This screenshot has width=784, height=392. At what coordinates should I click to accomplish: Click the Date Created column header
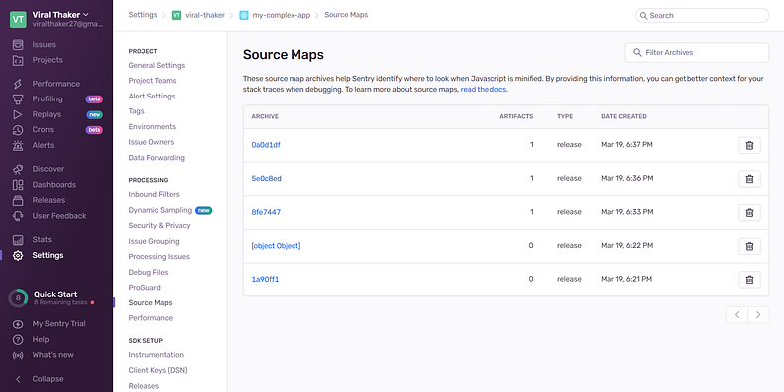[624, 117]
